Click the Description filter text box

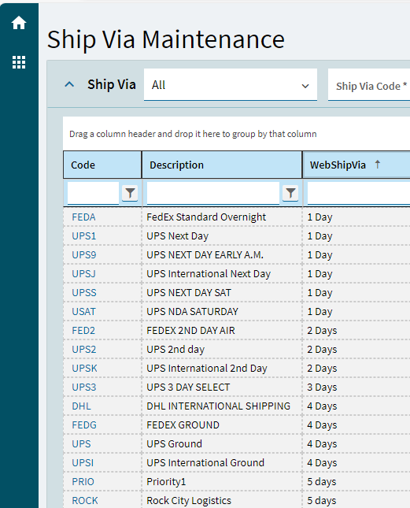point(213,193)
